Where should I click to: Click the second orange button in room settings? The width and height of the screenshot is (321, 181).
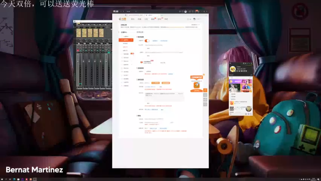point(166,83)
